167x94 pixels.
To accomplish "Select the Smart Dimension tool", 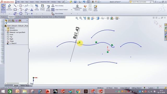I will (x=9, y=8).
